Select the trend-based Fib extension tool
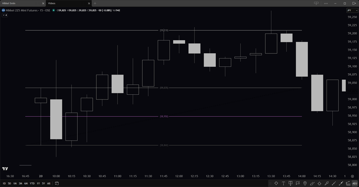Screen dimensions: 359x187 348,183
